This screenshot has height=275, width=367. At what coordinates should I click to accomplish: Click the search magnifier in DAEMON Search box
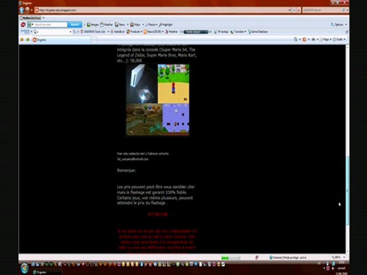click(343, 10)
